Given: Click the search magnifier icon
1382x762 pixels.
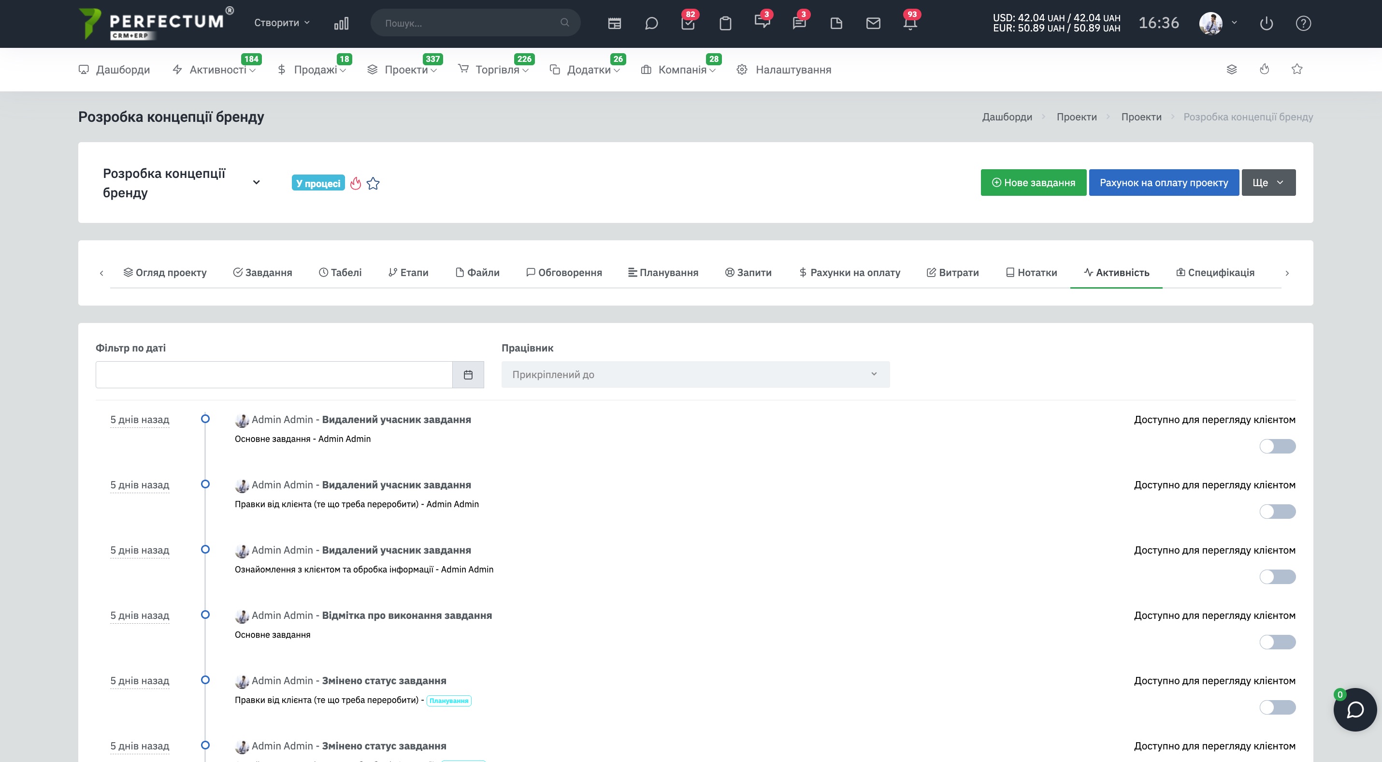Looking at the screenshot, I should point(564,23).
